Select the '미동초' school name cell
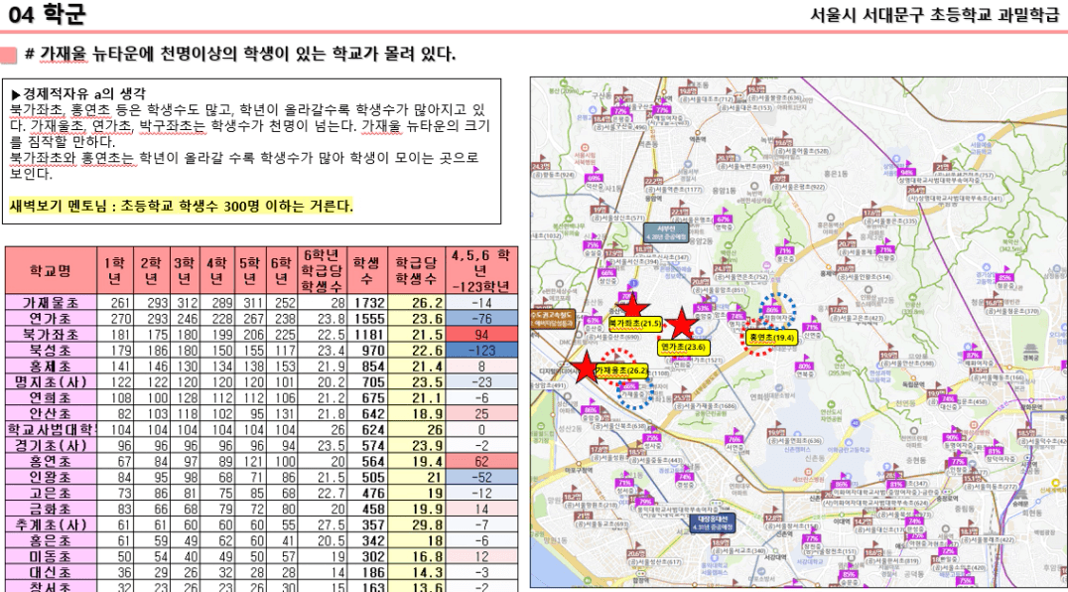1068x592 pixels. click(51, 556)
